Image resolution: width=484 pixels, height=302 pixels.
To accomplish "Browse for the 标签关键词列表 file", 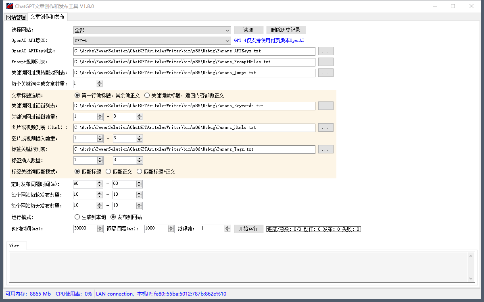I will (x=326, y=149).
